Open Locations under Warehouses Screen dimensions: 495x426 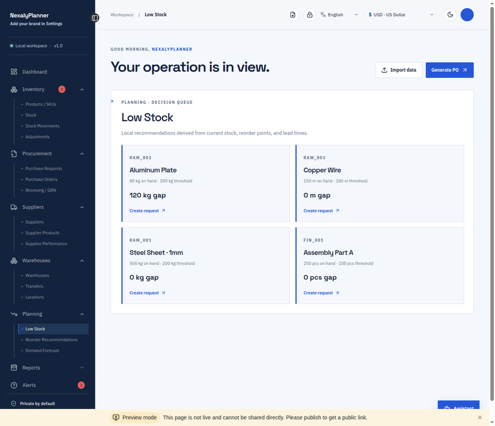click(35, 297)
